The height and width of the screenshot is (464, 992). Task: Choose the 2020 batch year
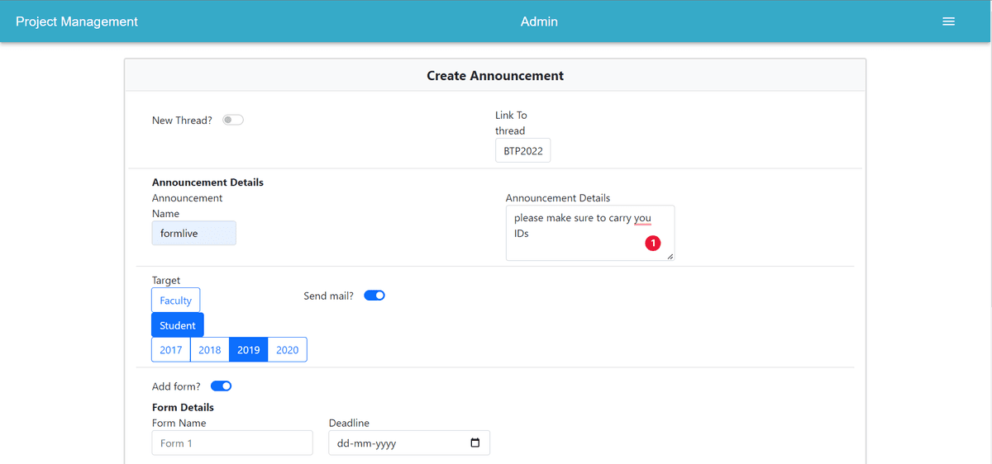[288, 350]
